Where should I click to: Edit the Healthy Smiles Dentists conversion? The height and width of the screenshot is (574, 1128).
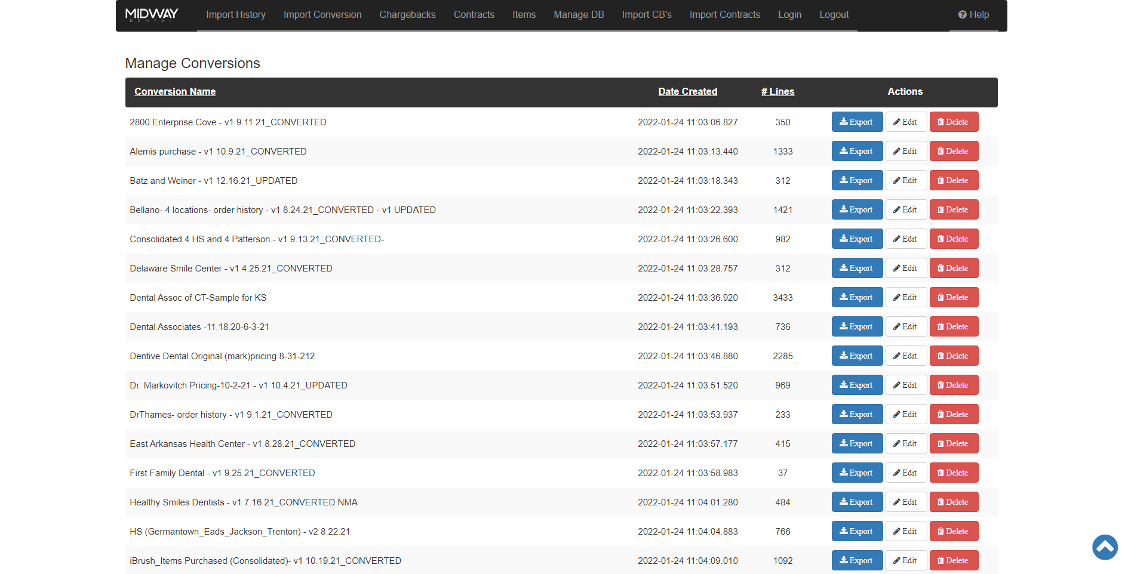pos(905,502)
